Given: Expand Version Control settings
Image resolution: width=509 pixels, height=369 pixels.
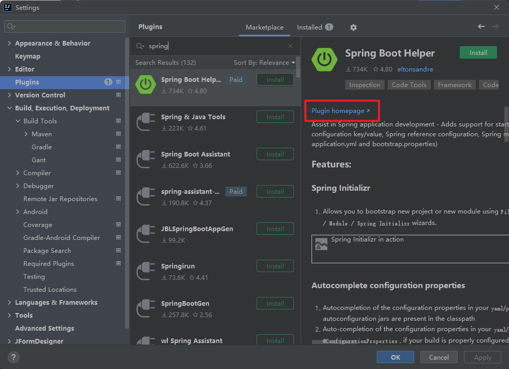Looking at the screenshot, I should click(x=9, y=95).
